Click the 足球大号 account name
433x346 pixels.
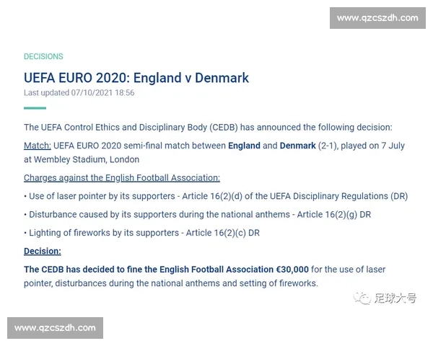tap(395, 298)
